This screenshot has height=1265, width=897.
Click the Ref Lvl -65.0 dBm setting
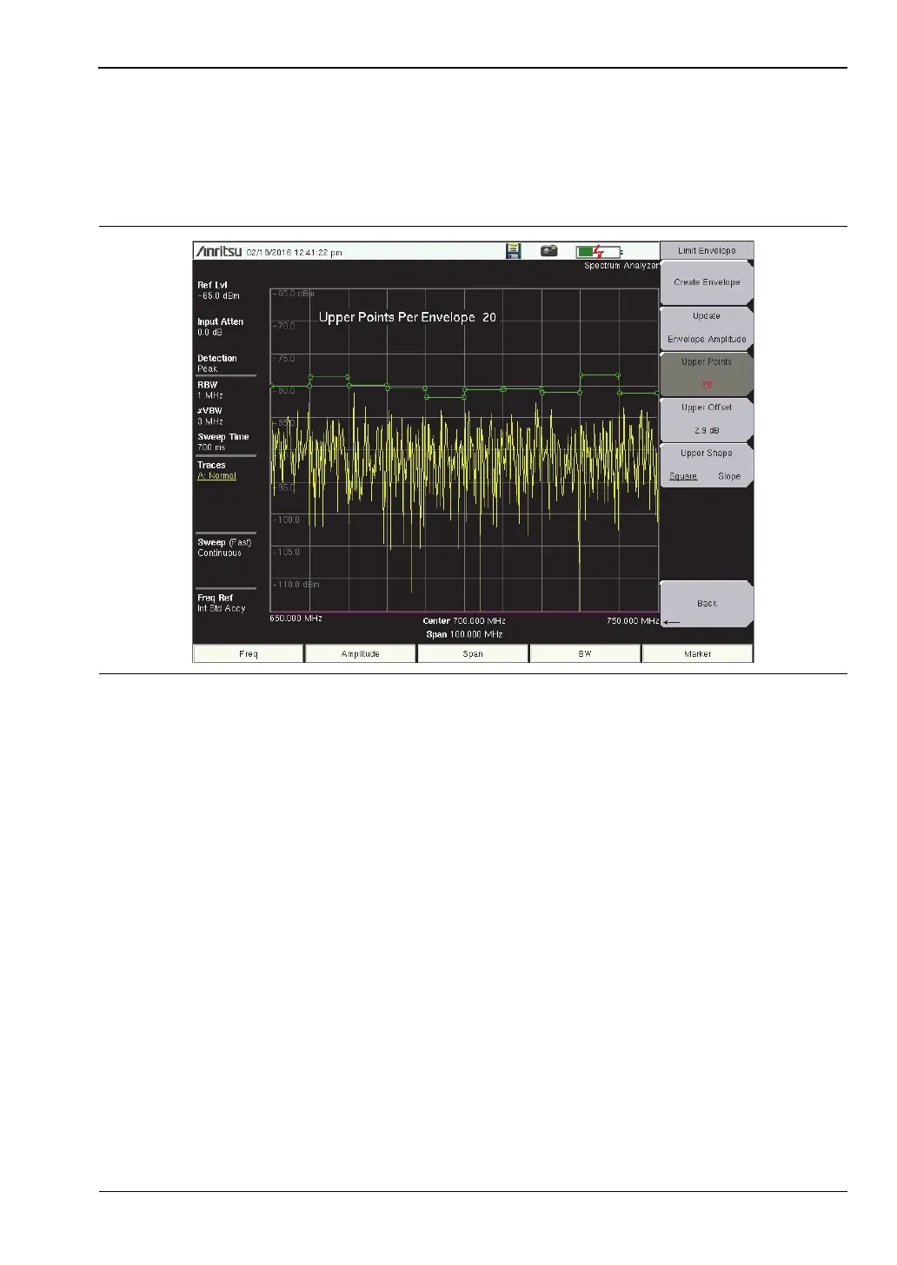(218, 290)
